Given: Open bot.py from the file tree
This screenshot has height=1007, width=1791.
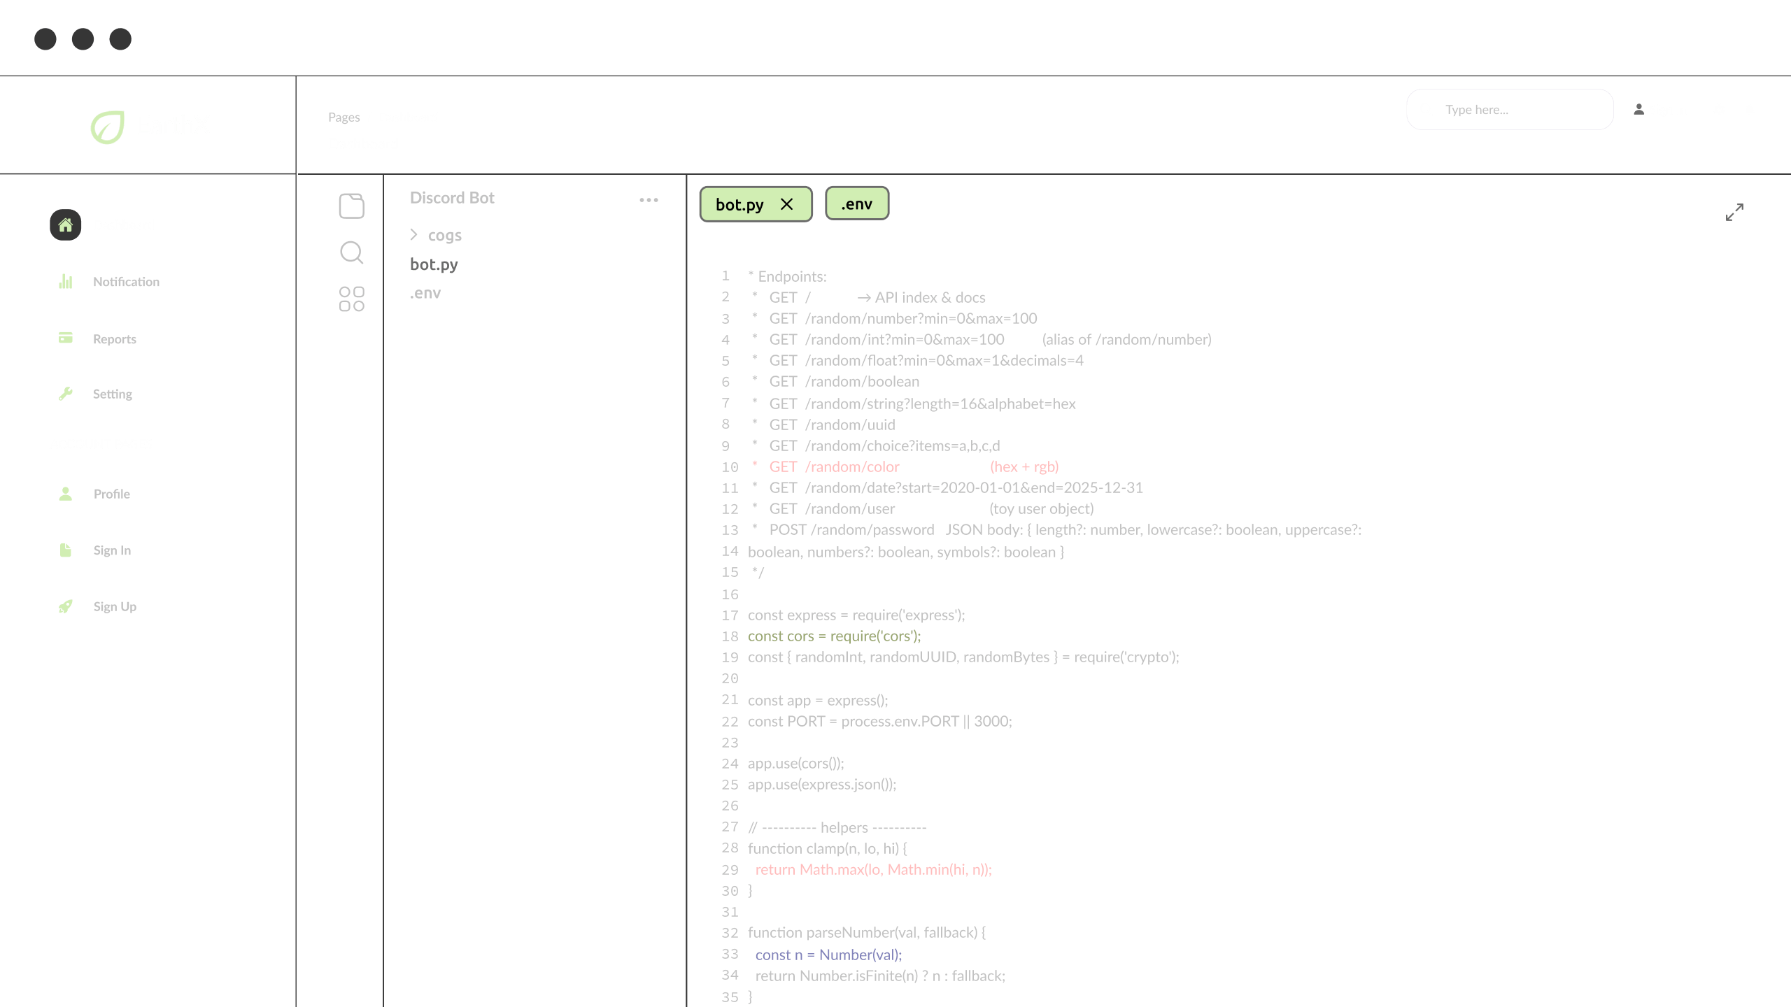Looking at the screenshot, I should 434,264.
